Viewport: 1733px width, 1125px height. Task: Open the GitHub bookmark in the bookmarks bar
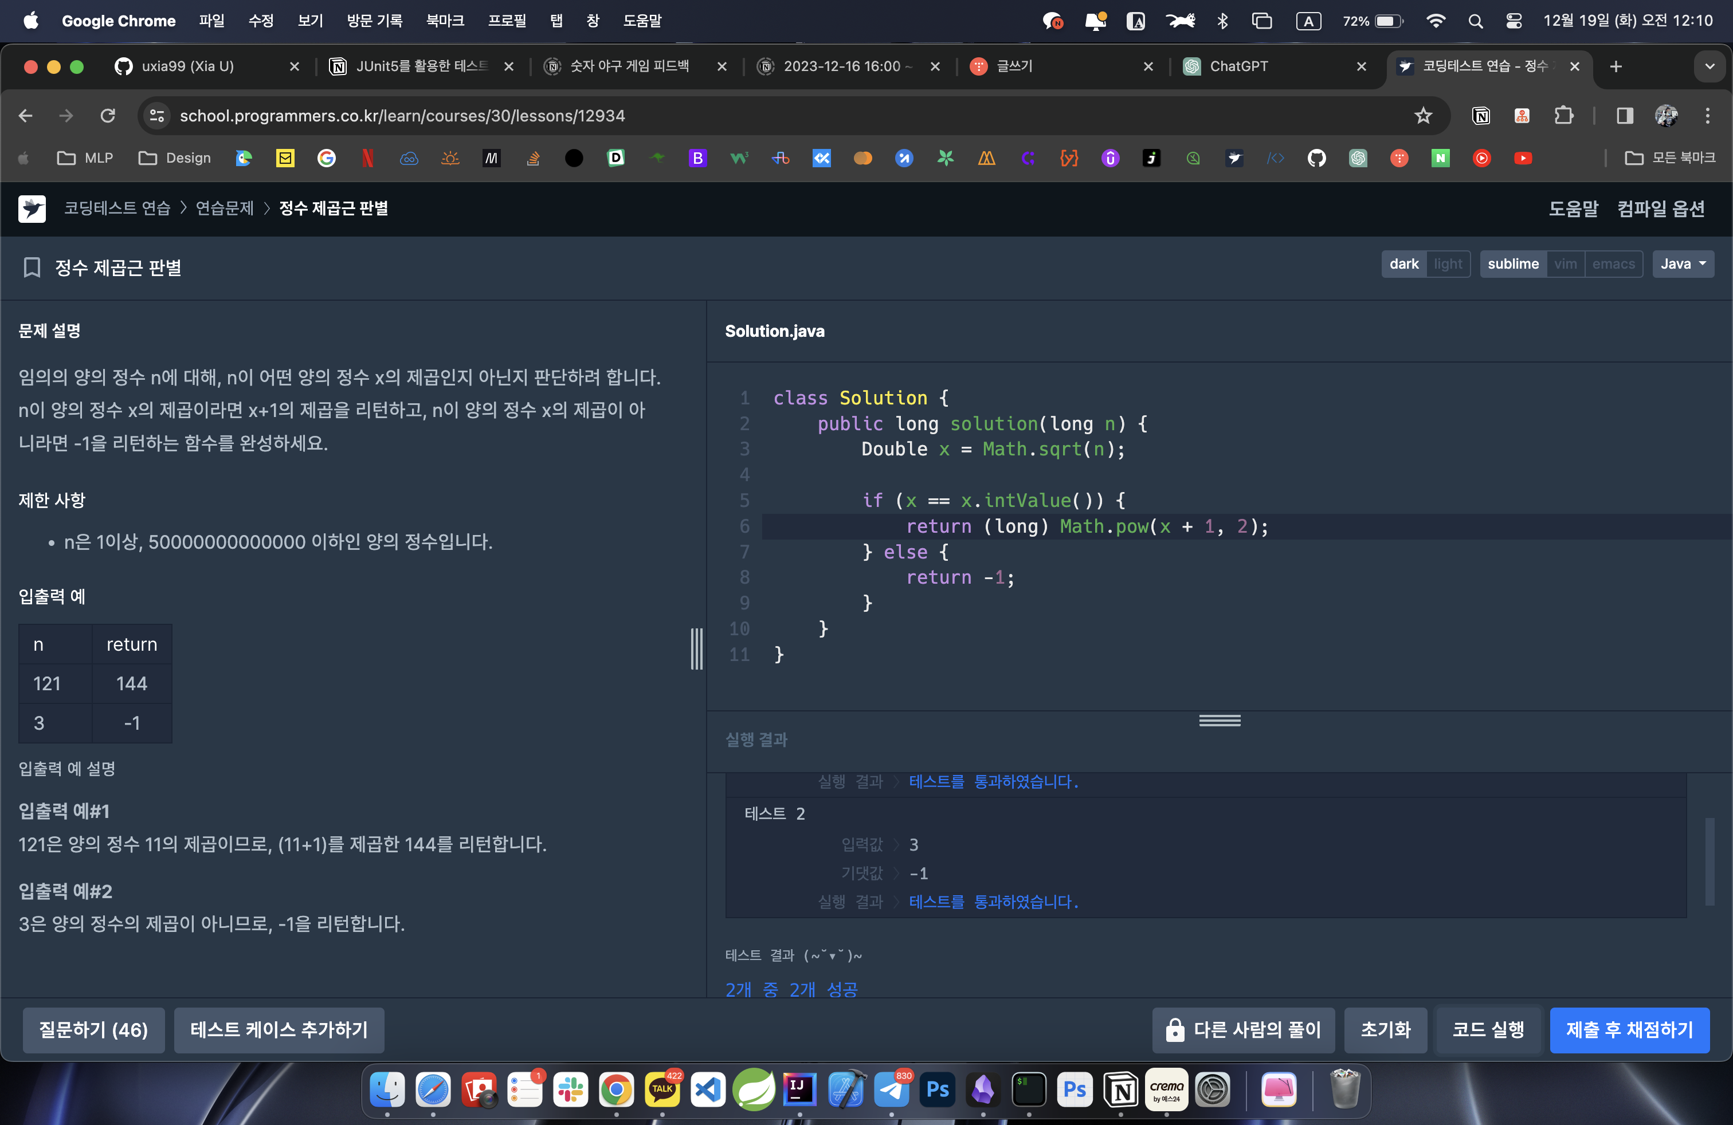tap(1316, 158)
